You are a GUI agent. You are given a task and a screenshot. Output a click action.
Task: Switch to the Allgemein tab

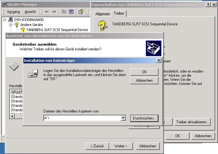[x=103, y=14]
